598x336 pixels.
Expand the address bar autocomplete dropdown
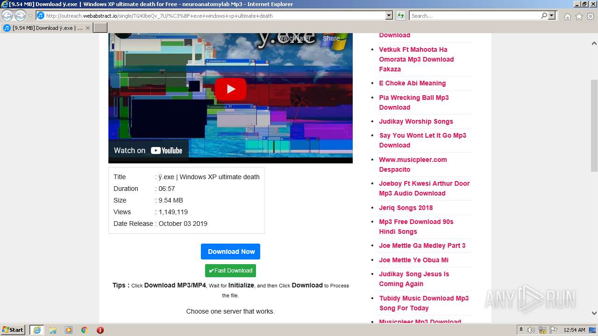click(389, 16)
